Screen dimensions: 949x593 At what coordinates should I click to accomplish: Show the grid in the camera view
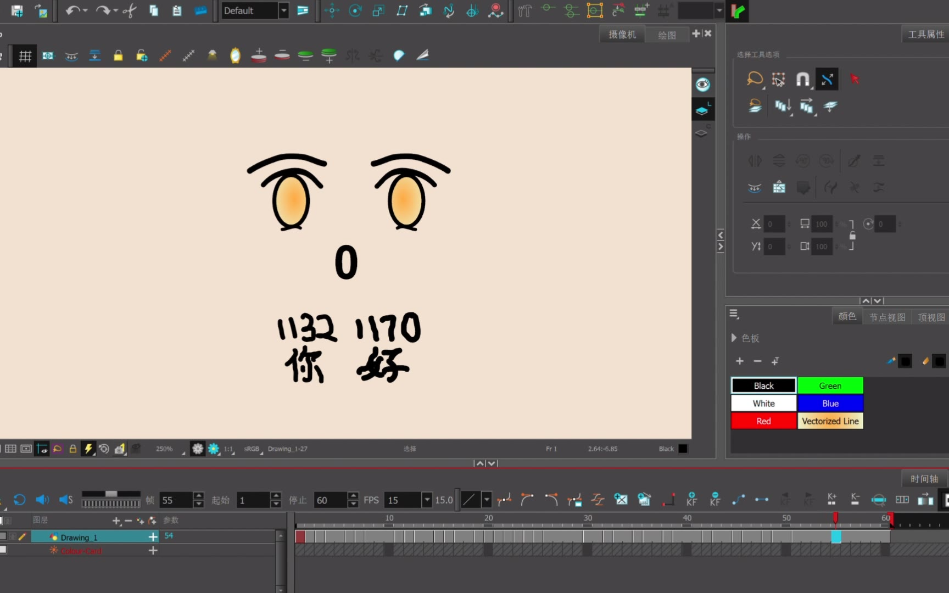25,56
